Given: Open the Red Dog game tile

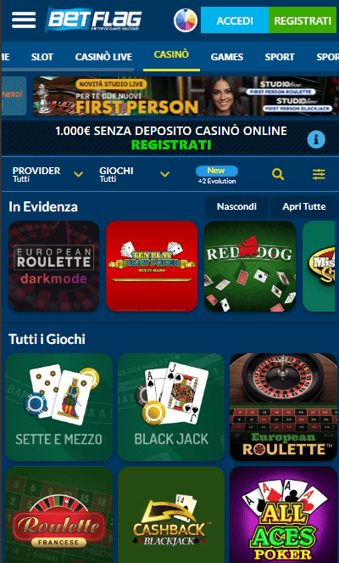Looking at the screenshot, I should (250, 266).
